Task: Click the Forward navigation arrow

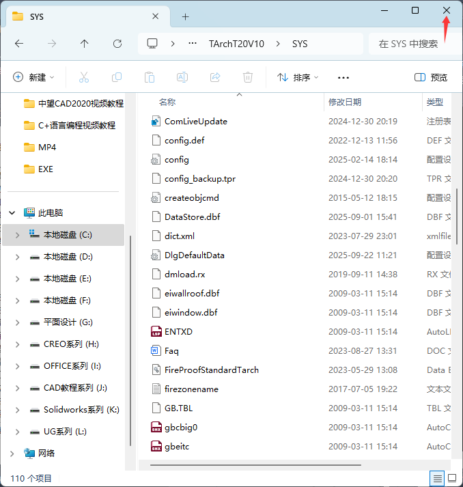Action: click(x=52, y=44)
